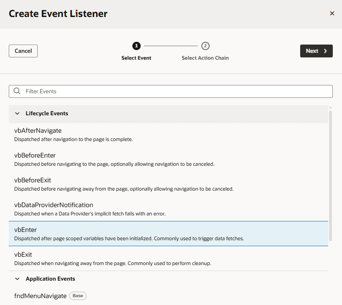Click the Next button

[x=316, y=51]
